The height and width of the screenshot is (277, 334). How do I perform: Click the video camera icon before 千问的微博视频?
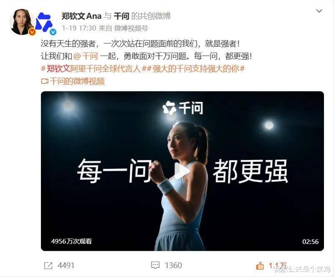45,81
